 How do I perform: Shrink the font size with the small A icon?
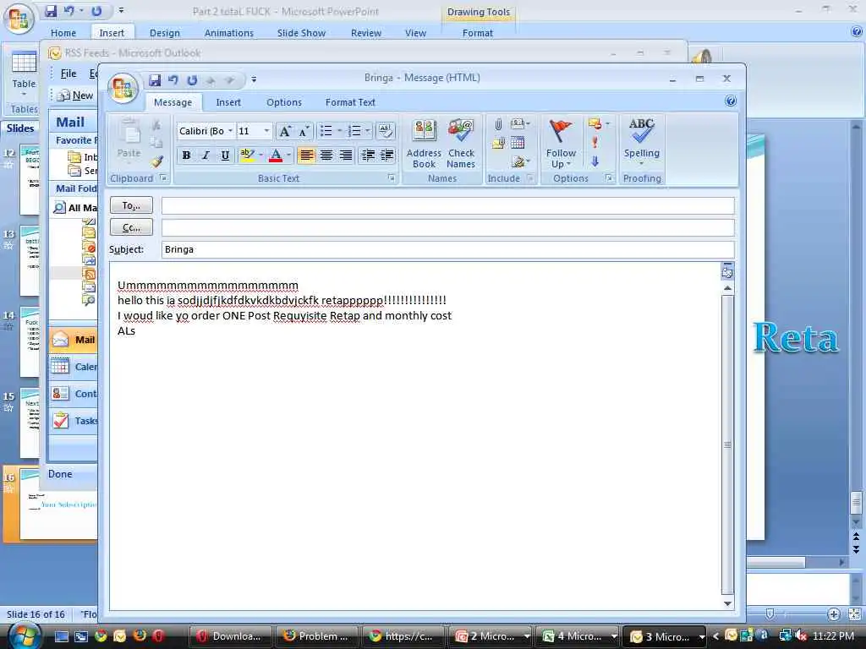click(x=304, y=131)
